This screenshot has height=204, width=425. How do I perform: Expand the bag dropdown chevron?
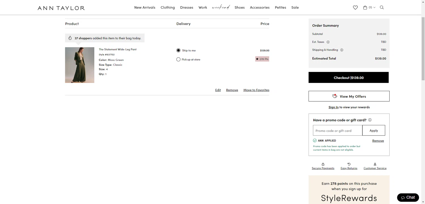(x=374, y=8)
